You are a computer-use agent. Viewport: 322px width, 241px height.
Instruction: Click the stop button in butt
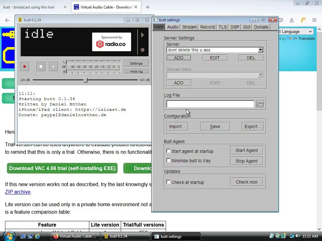(x=41, y=67)
